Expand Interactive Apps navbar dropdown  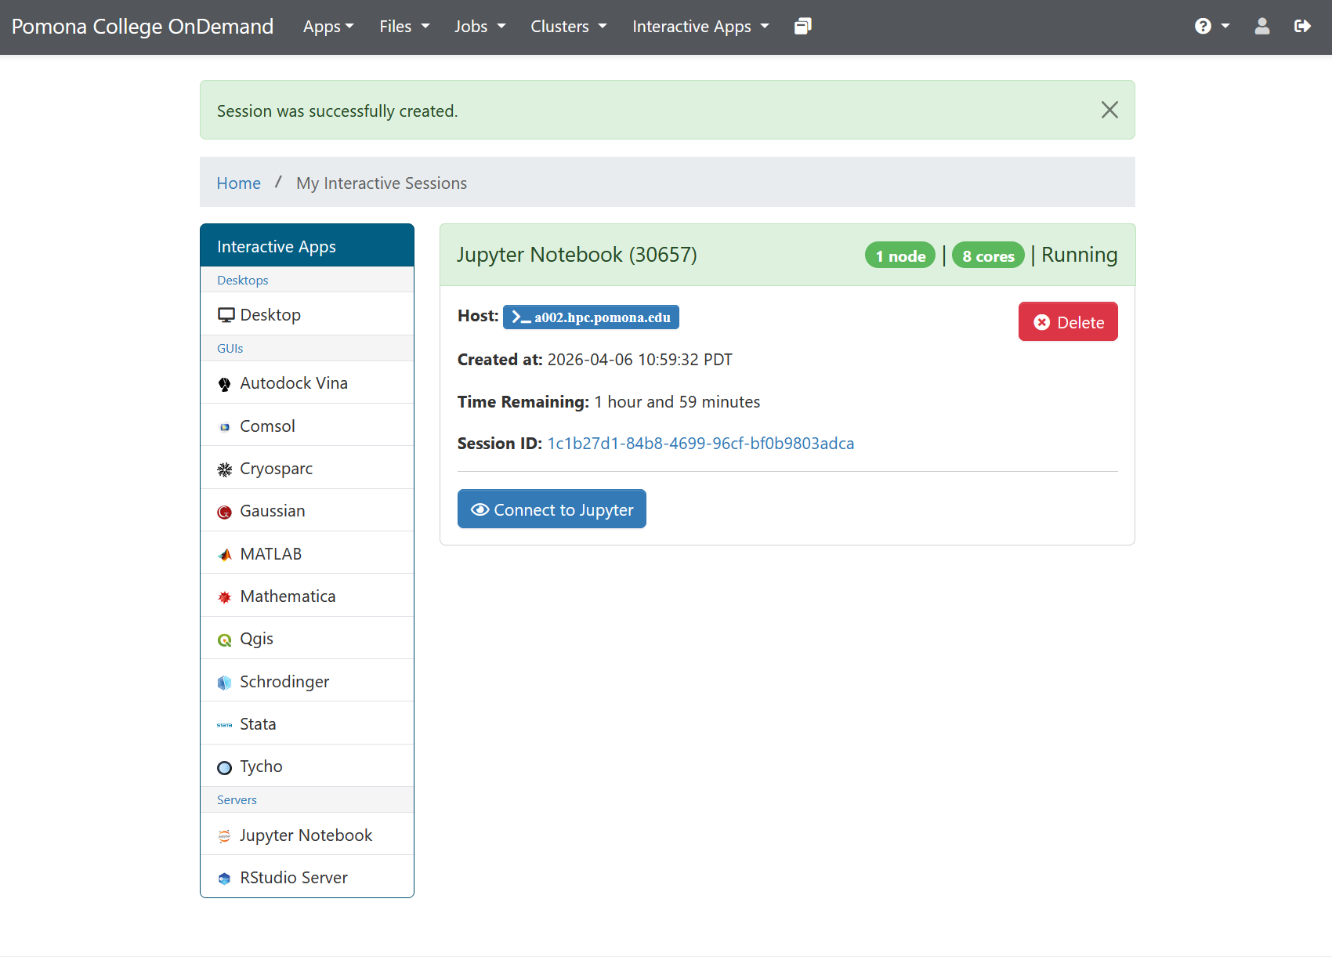pyautogui.click(x=700, y=27)
